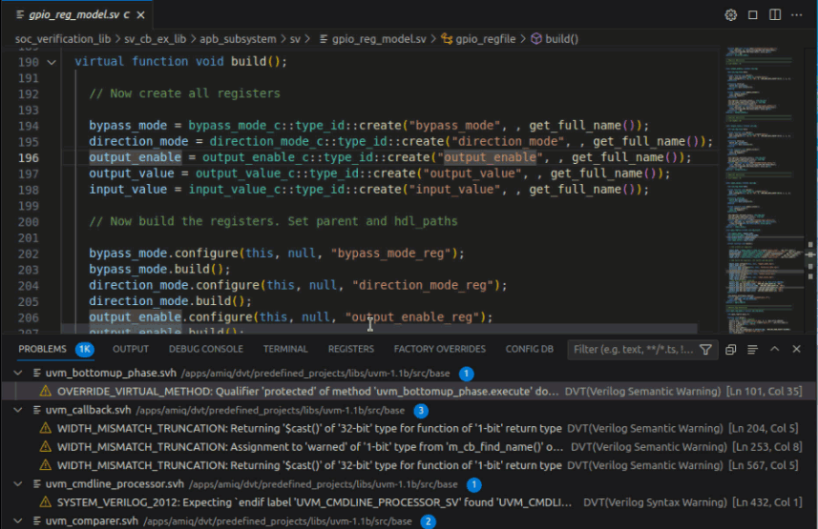Switch to the Terminal tab

(x=285, y=350)
